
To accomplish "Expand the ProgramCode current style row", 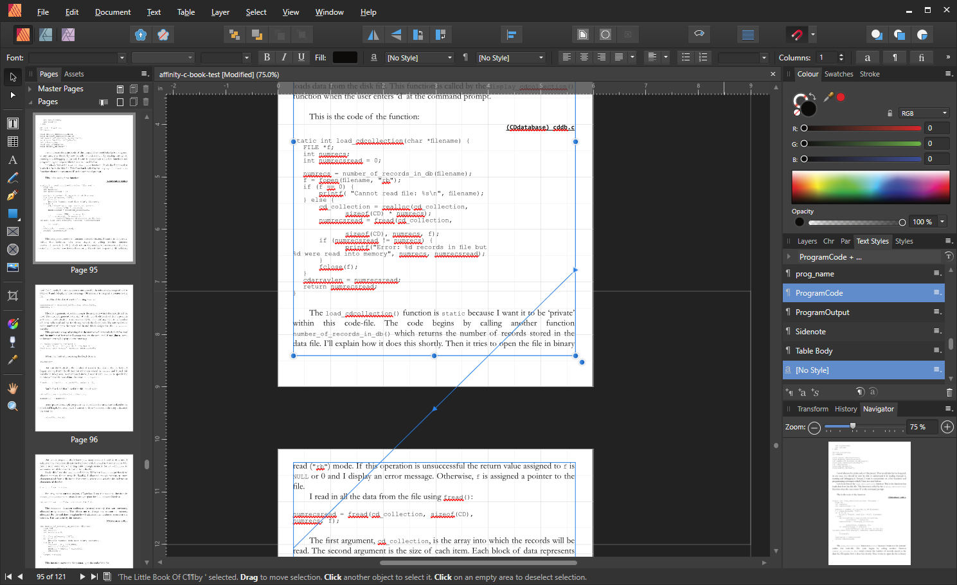I will point(789,257).
